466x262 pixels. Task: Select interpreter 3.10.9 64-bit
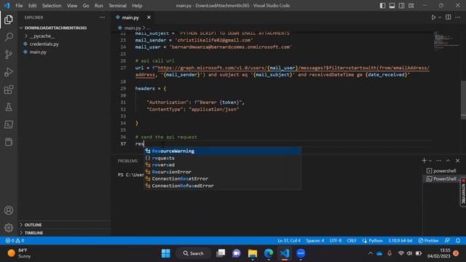tap(400, 241)
